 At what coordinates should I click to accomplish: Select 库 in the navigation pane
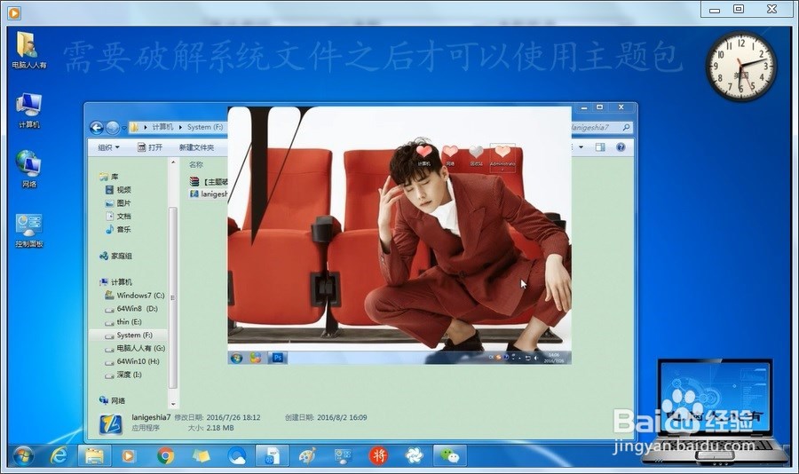109,177
